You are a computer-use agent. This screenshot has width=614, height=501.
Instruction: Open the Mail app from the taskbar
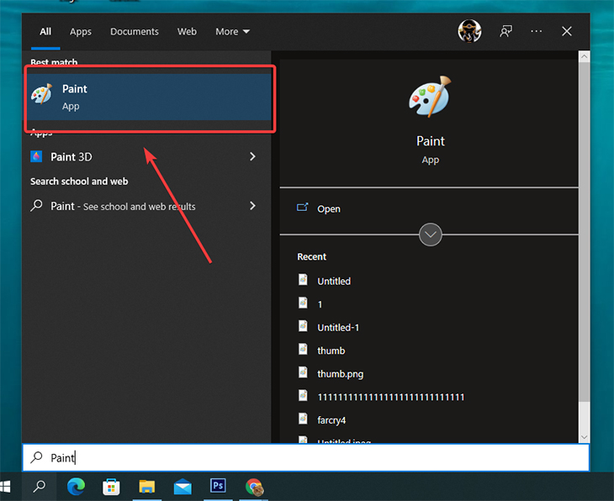(183, 488)
